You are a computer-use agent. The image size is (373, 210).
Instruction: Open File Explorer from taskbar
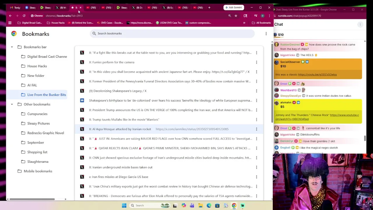200,206
